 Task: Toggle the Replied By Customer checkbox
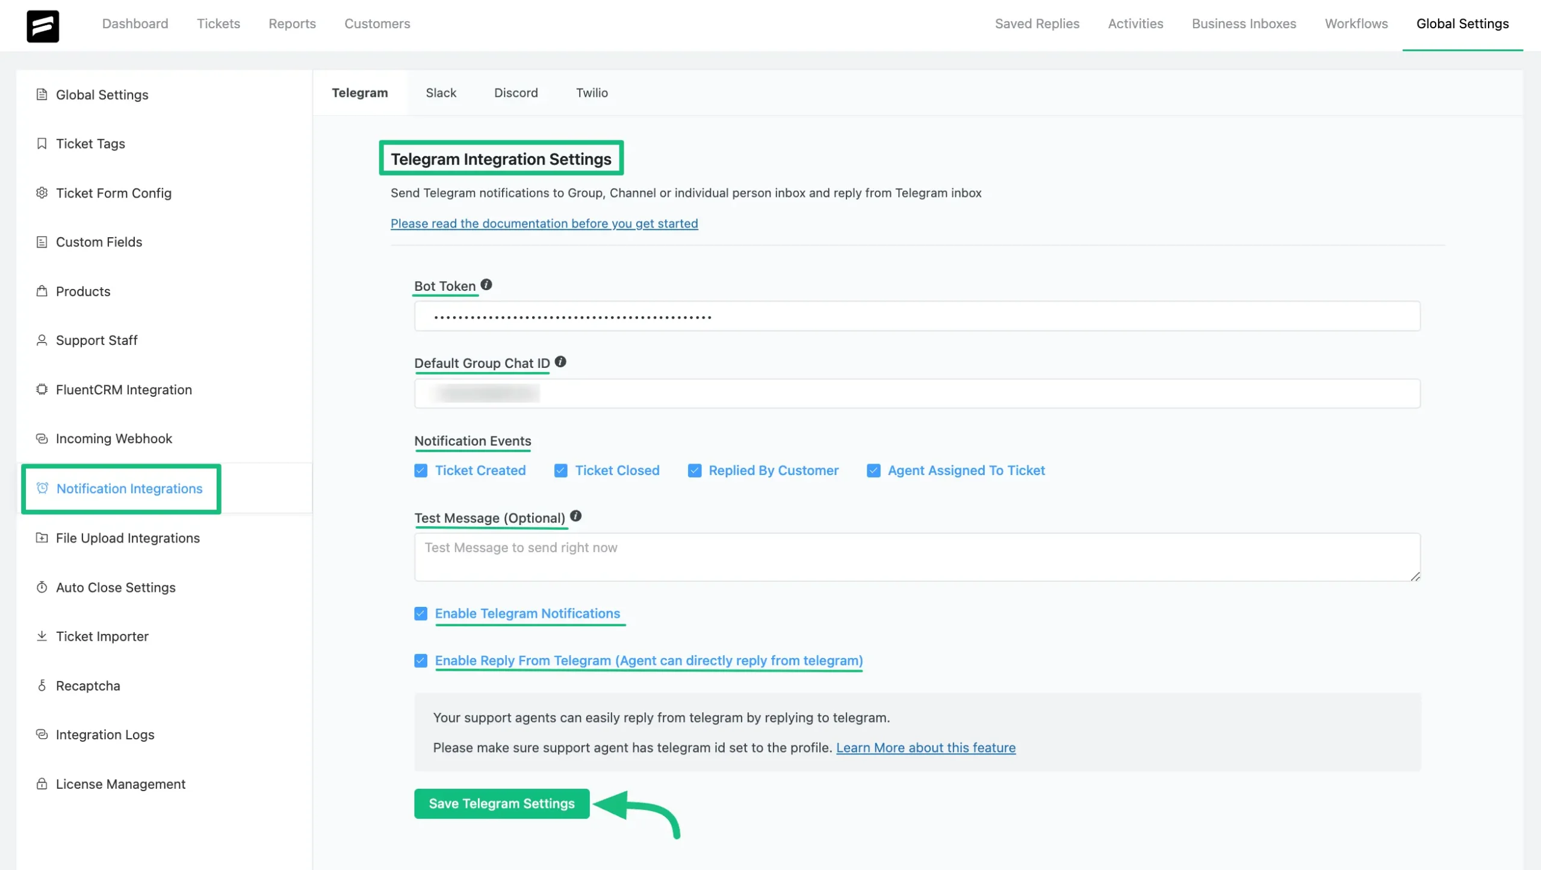pyautogui.click(x=695, y=470)
